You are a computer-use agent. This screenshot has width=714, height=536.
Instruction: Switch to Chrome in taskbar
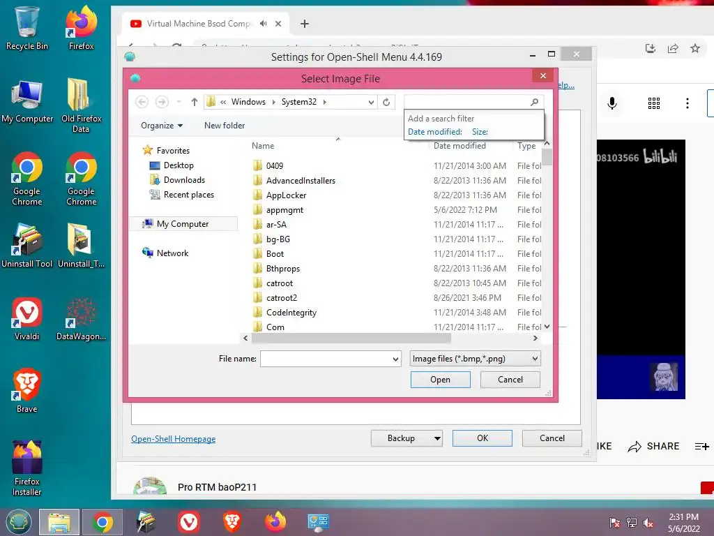(x=102, y=522)
